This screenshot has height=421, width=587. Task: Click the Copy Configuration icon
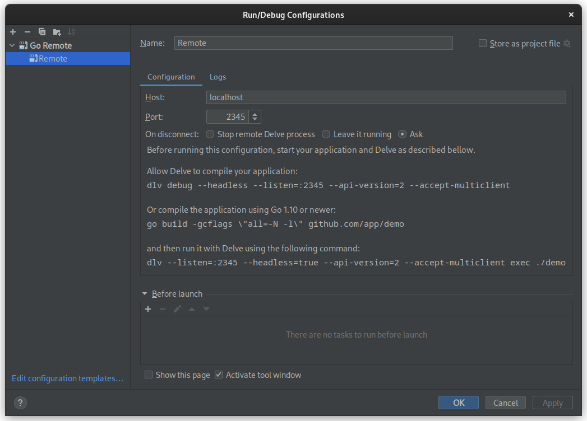[x=42, y=32]
